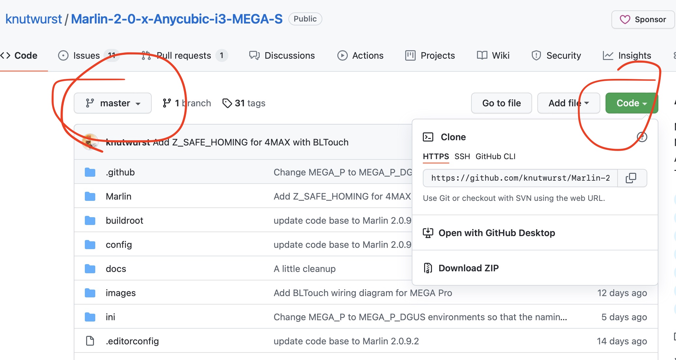Click the Marlin folder icon
The width and height of the screenshot is (676, 360).
90,196
